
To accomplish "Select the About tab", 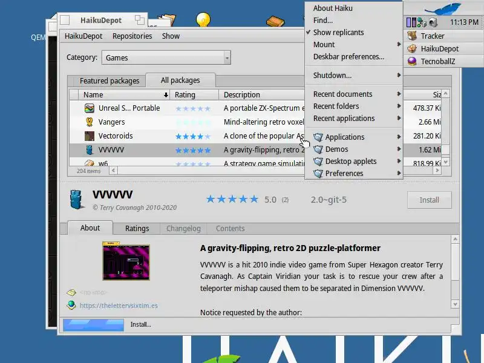I will (90, 228).
